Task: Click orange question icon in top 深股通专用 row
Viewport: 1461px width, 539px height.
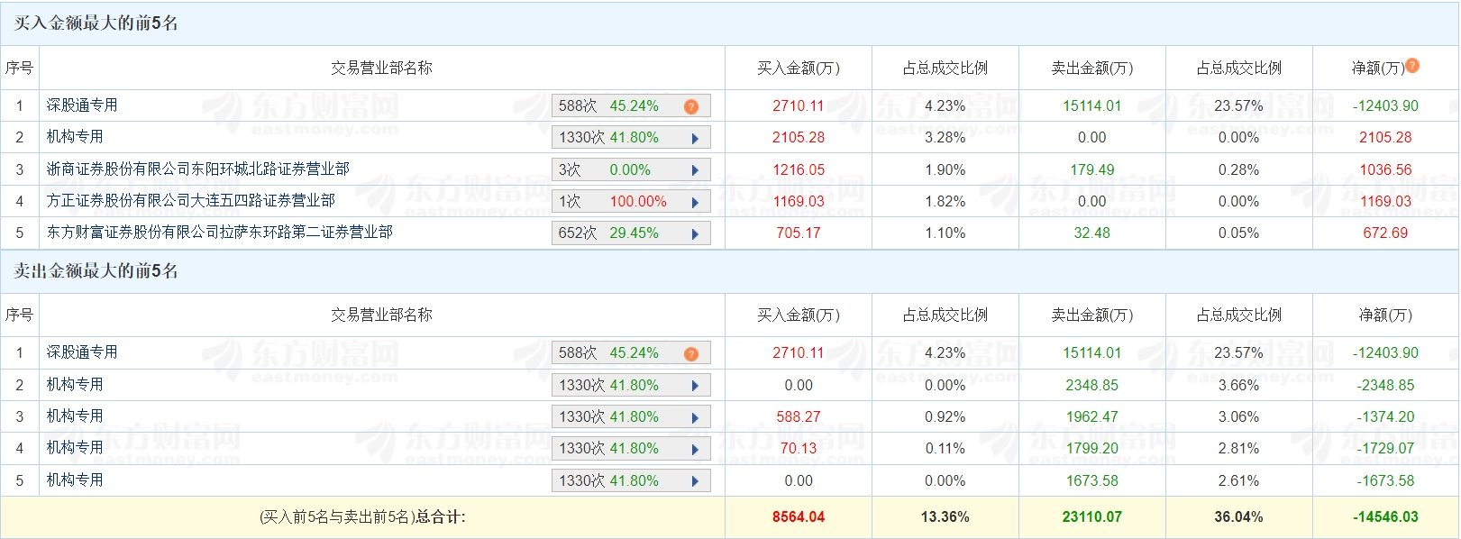Action: (x=691, y=106)
